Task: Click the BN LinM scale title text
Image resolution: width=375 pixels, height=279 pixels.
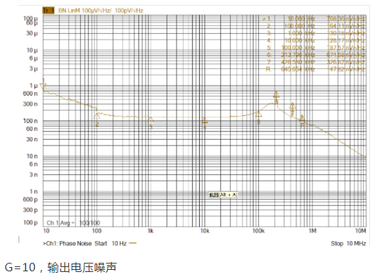Action: [101, 11]
